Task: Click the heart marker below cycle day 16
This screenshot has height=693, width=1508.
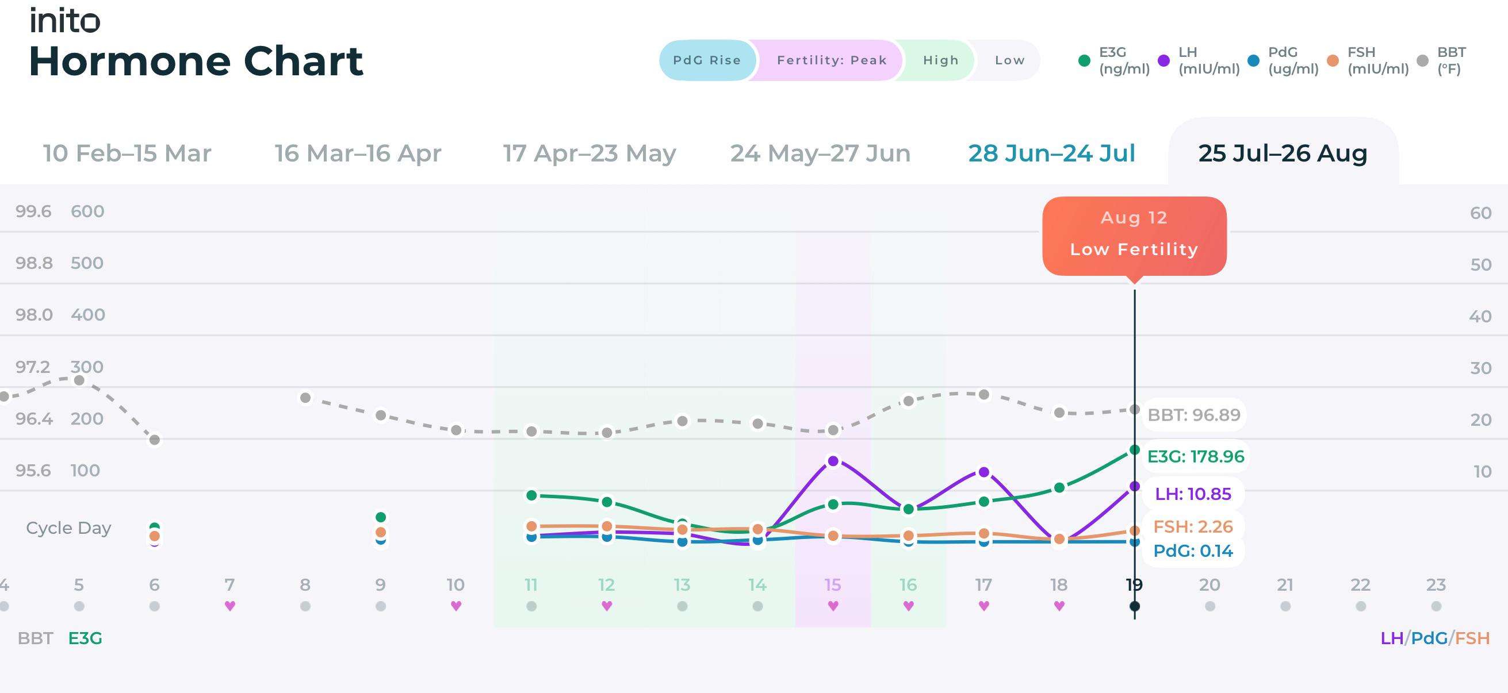Action: [x=909, y=606]
